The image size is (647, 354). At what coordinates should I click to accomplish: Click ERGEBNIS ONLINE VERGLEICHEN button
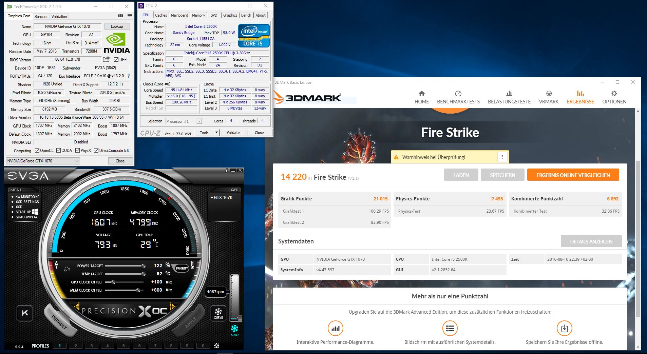pos(573,175)
